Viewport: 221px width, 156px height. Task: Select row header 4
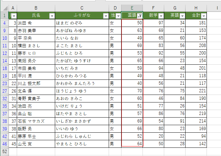5,23
